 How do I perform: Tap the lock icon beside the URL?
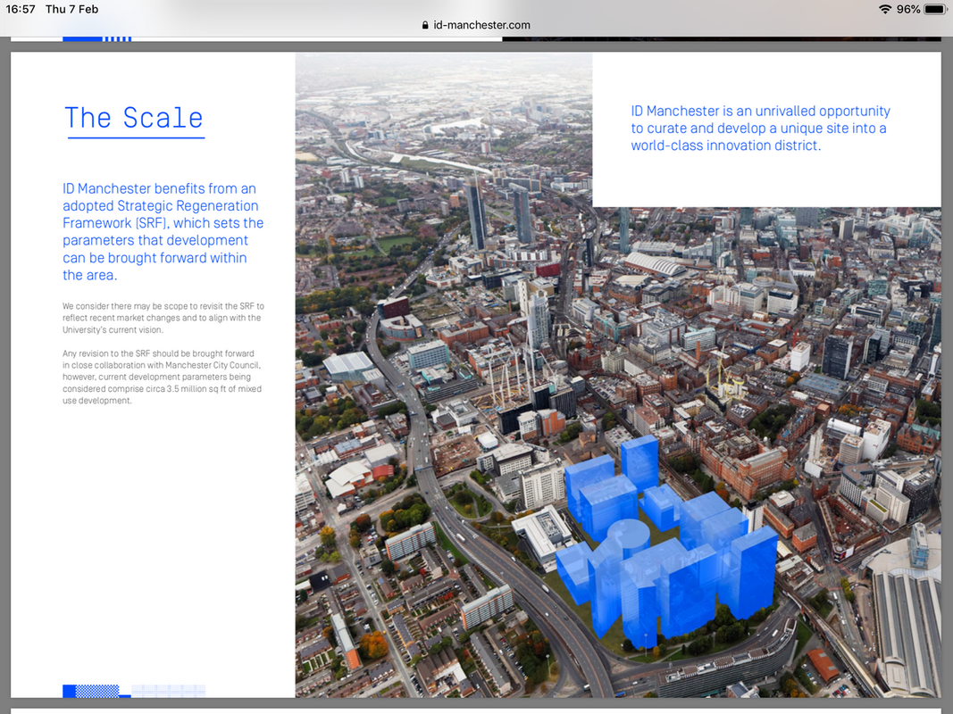[425, 25]
